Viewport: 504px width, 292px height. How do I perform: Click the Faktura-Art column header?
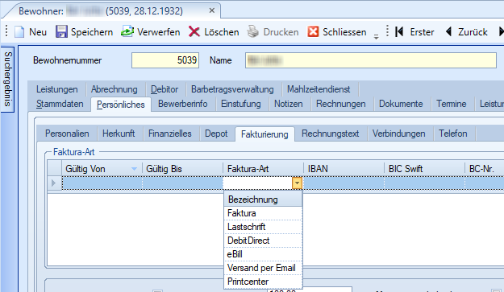click(x=263, y=169)
